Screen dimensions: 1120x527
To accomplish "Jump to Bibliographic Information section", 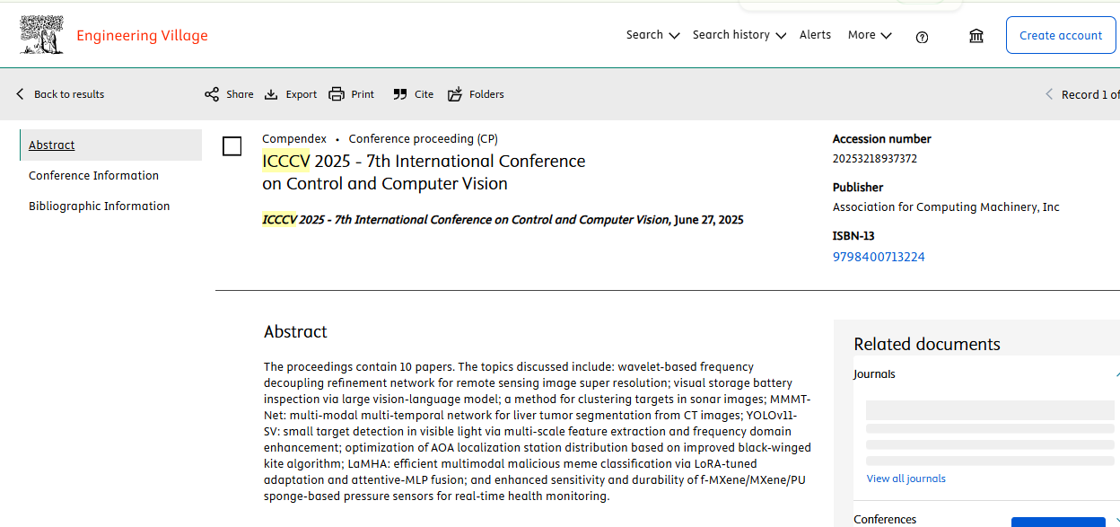I will pyautogui.click(x=99, y=206).
